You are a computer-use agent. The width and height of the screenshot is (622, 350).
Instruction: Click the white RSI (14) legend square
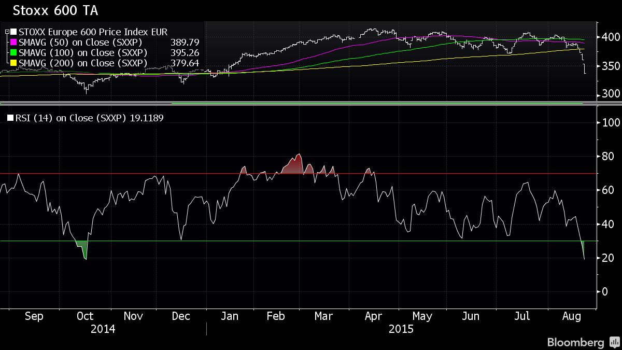11,118
